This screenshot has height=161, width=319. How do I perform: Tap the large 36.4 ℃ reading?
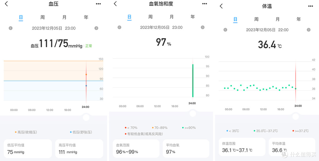tap(270, 45)
